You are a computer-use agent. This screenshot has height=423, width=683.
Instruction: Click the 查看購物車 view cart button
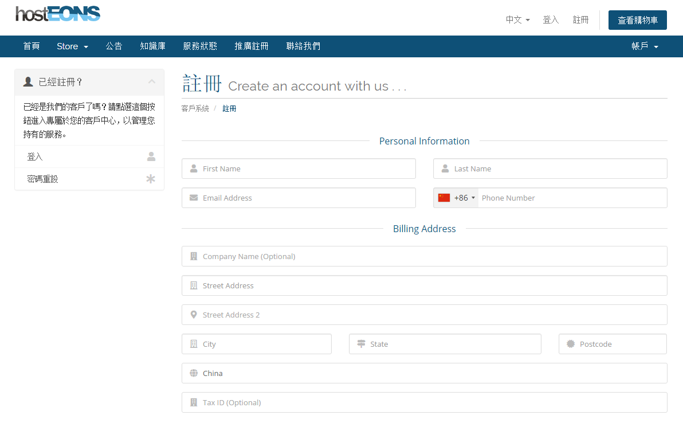pos(637,20)
